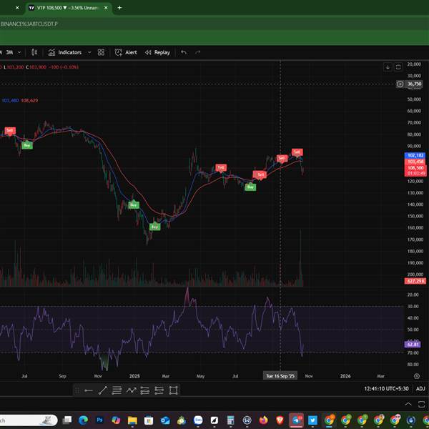Open the layout templates grid icon

click(101, 52)
